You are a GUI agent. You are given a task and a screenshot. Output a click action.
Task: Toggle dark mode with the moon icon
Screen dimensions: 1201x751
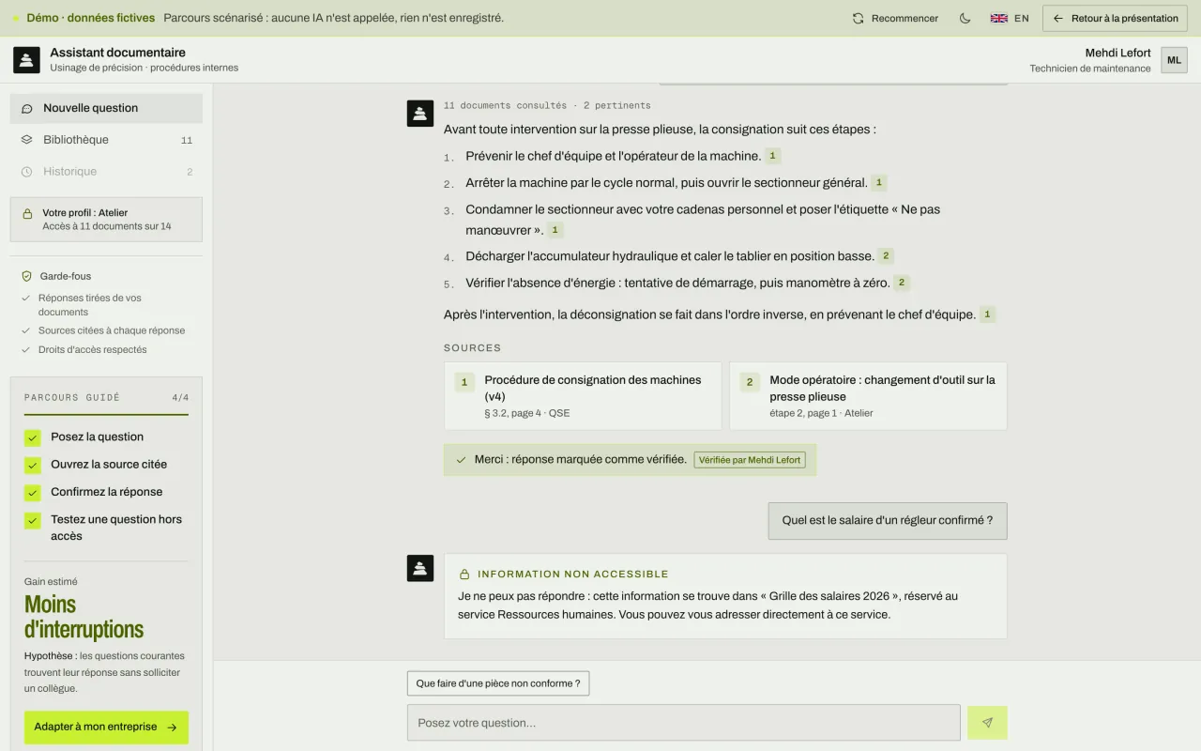[x=965, y=18]
